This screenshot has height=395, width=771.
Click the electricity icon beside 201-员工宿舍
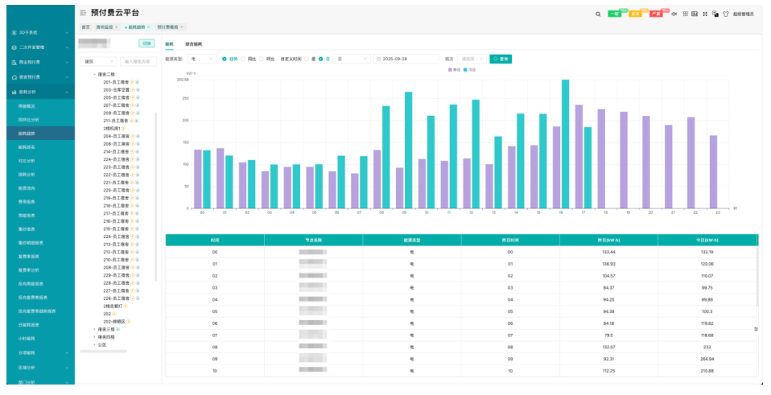point(133,82)
